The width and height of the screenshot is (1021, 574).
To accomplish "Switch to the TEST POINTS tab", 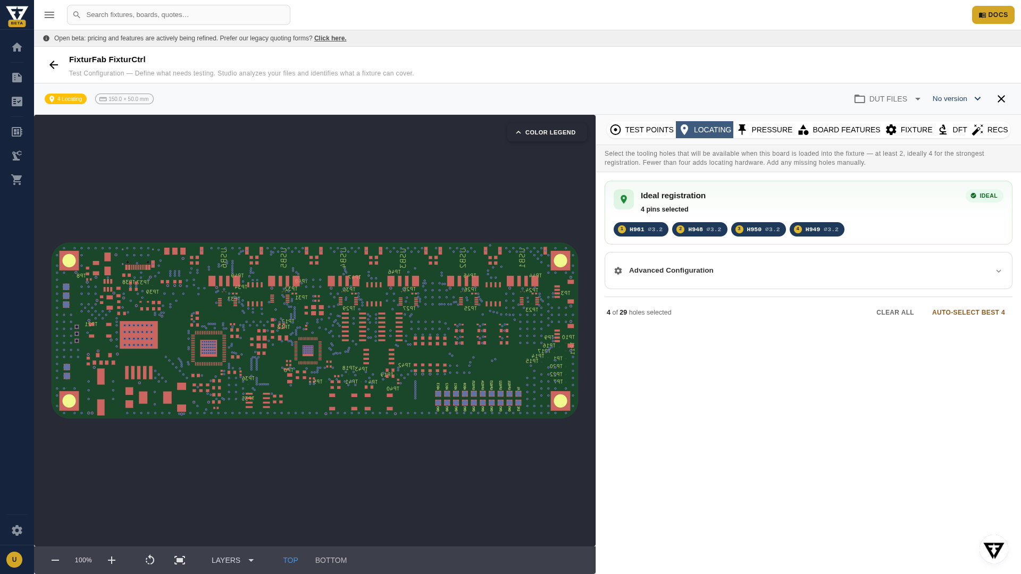I will [642, 130].
